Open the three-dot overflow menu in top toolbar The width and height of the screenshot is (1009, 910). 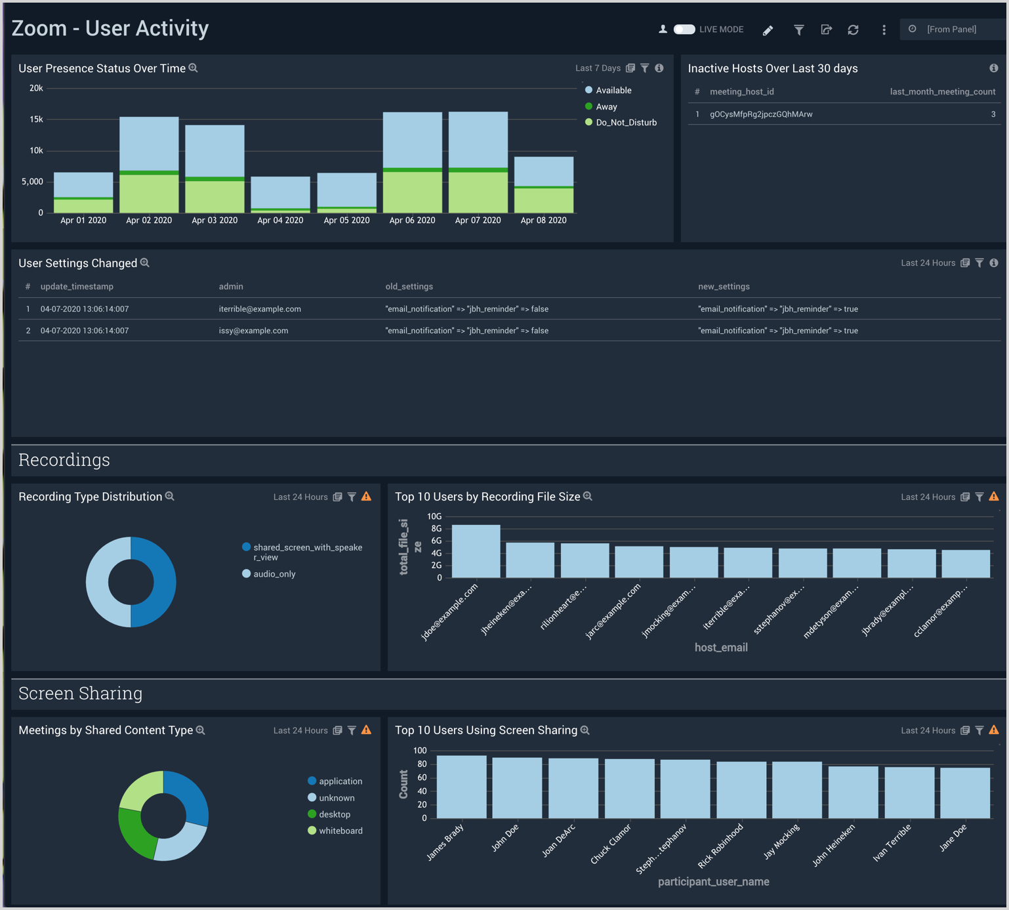tap(884, 30)
